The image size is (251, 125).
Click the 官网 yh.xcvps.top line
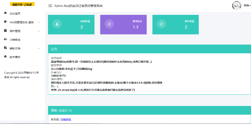coord(93,90)
